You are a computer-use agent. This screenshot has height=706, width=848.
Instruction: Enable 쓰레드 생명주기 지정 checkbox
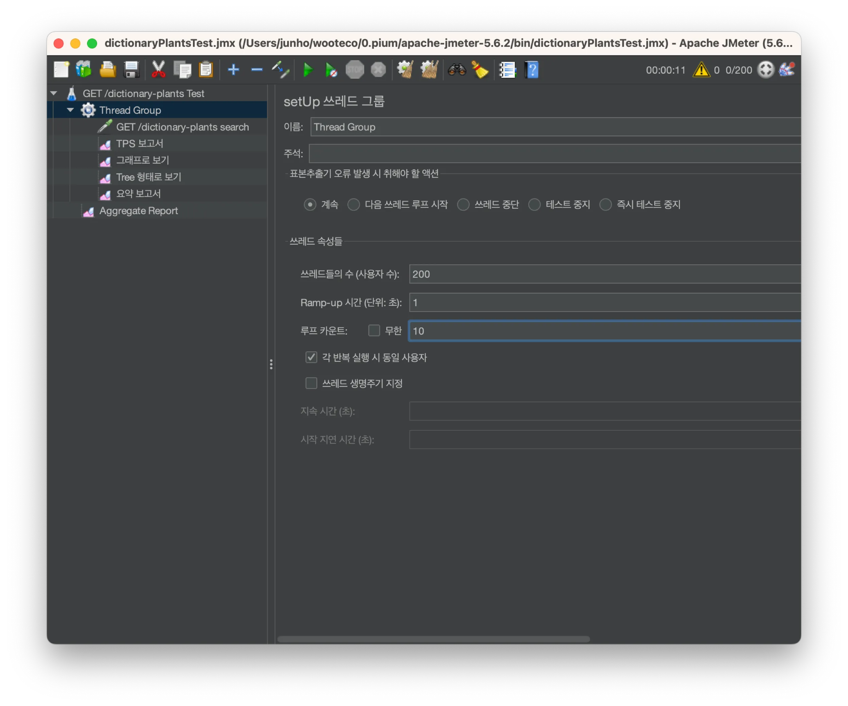pos(311,383)
